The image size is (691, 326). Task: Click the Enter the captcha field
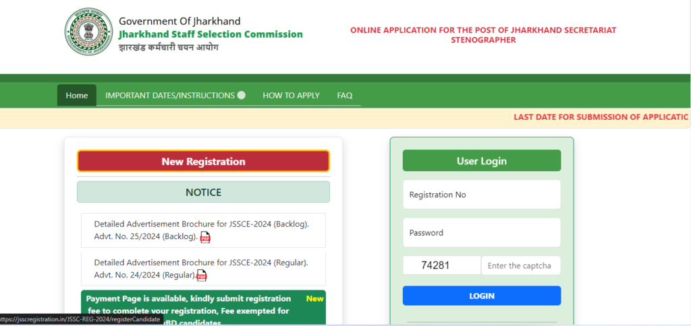point(521,266)
